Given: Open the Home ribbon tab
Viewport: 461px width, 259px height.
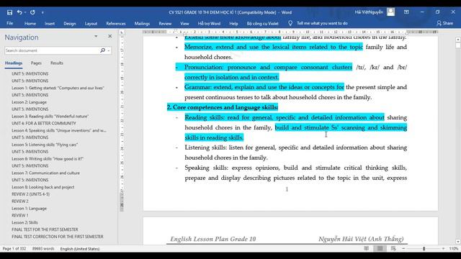Looking at the screenshot, I should tap(30, 24).
